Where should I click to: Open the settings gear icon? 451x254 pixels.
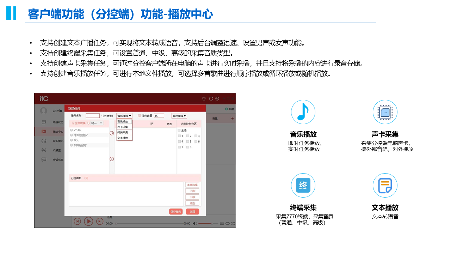click(x=217, y=99)
